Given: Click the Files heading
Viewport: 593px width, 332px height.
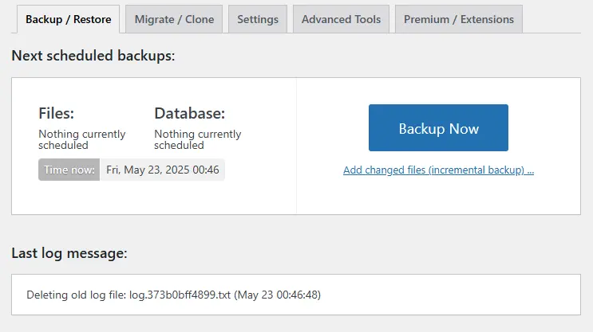Looking at the screenshot, I should click(57, 113).
